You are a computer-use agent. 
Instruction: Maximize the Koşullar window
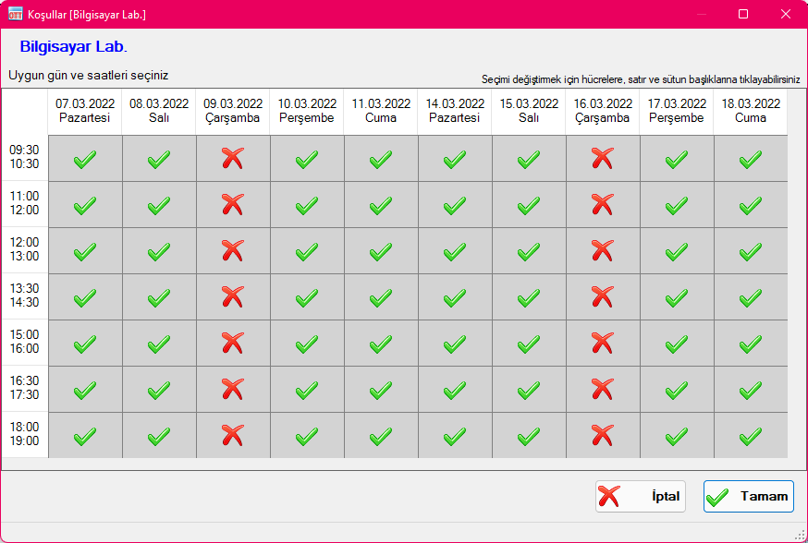coord(743,14)
